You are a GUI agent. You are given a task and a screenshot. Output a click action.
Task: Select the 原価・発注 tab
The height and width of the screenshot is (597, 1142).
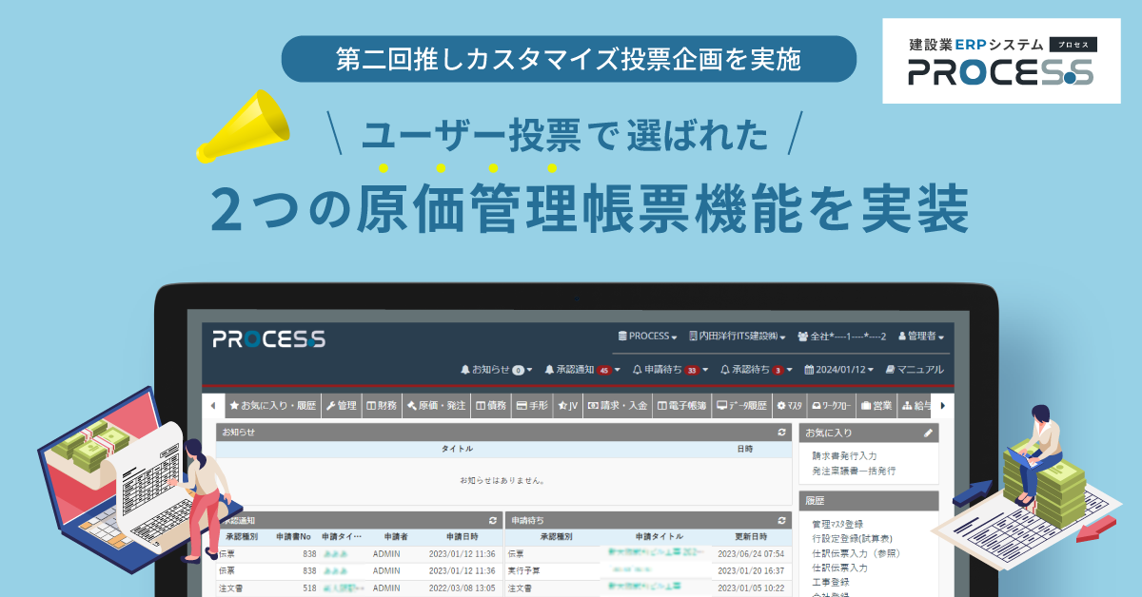tap(436, 405)
